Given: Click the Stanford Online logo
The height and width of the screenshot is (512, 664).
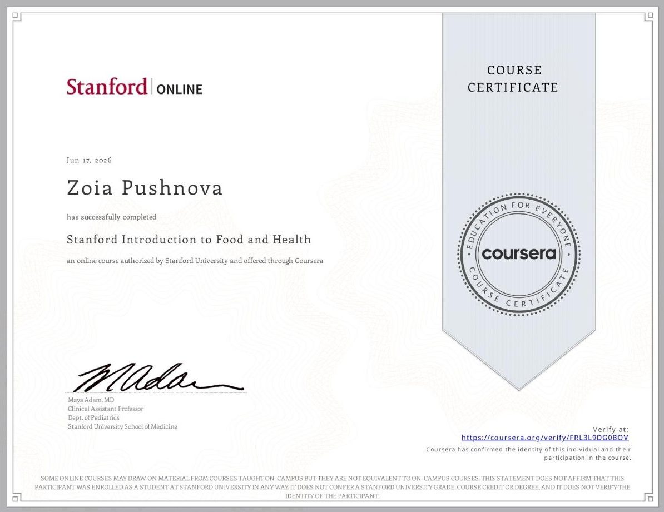Looking at the screenshot, I should tap(135, 87).
